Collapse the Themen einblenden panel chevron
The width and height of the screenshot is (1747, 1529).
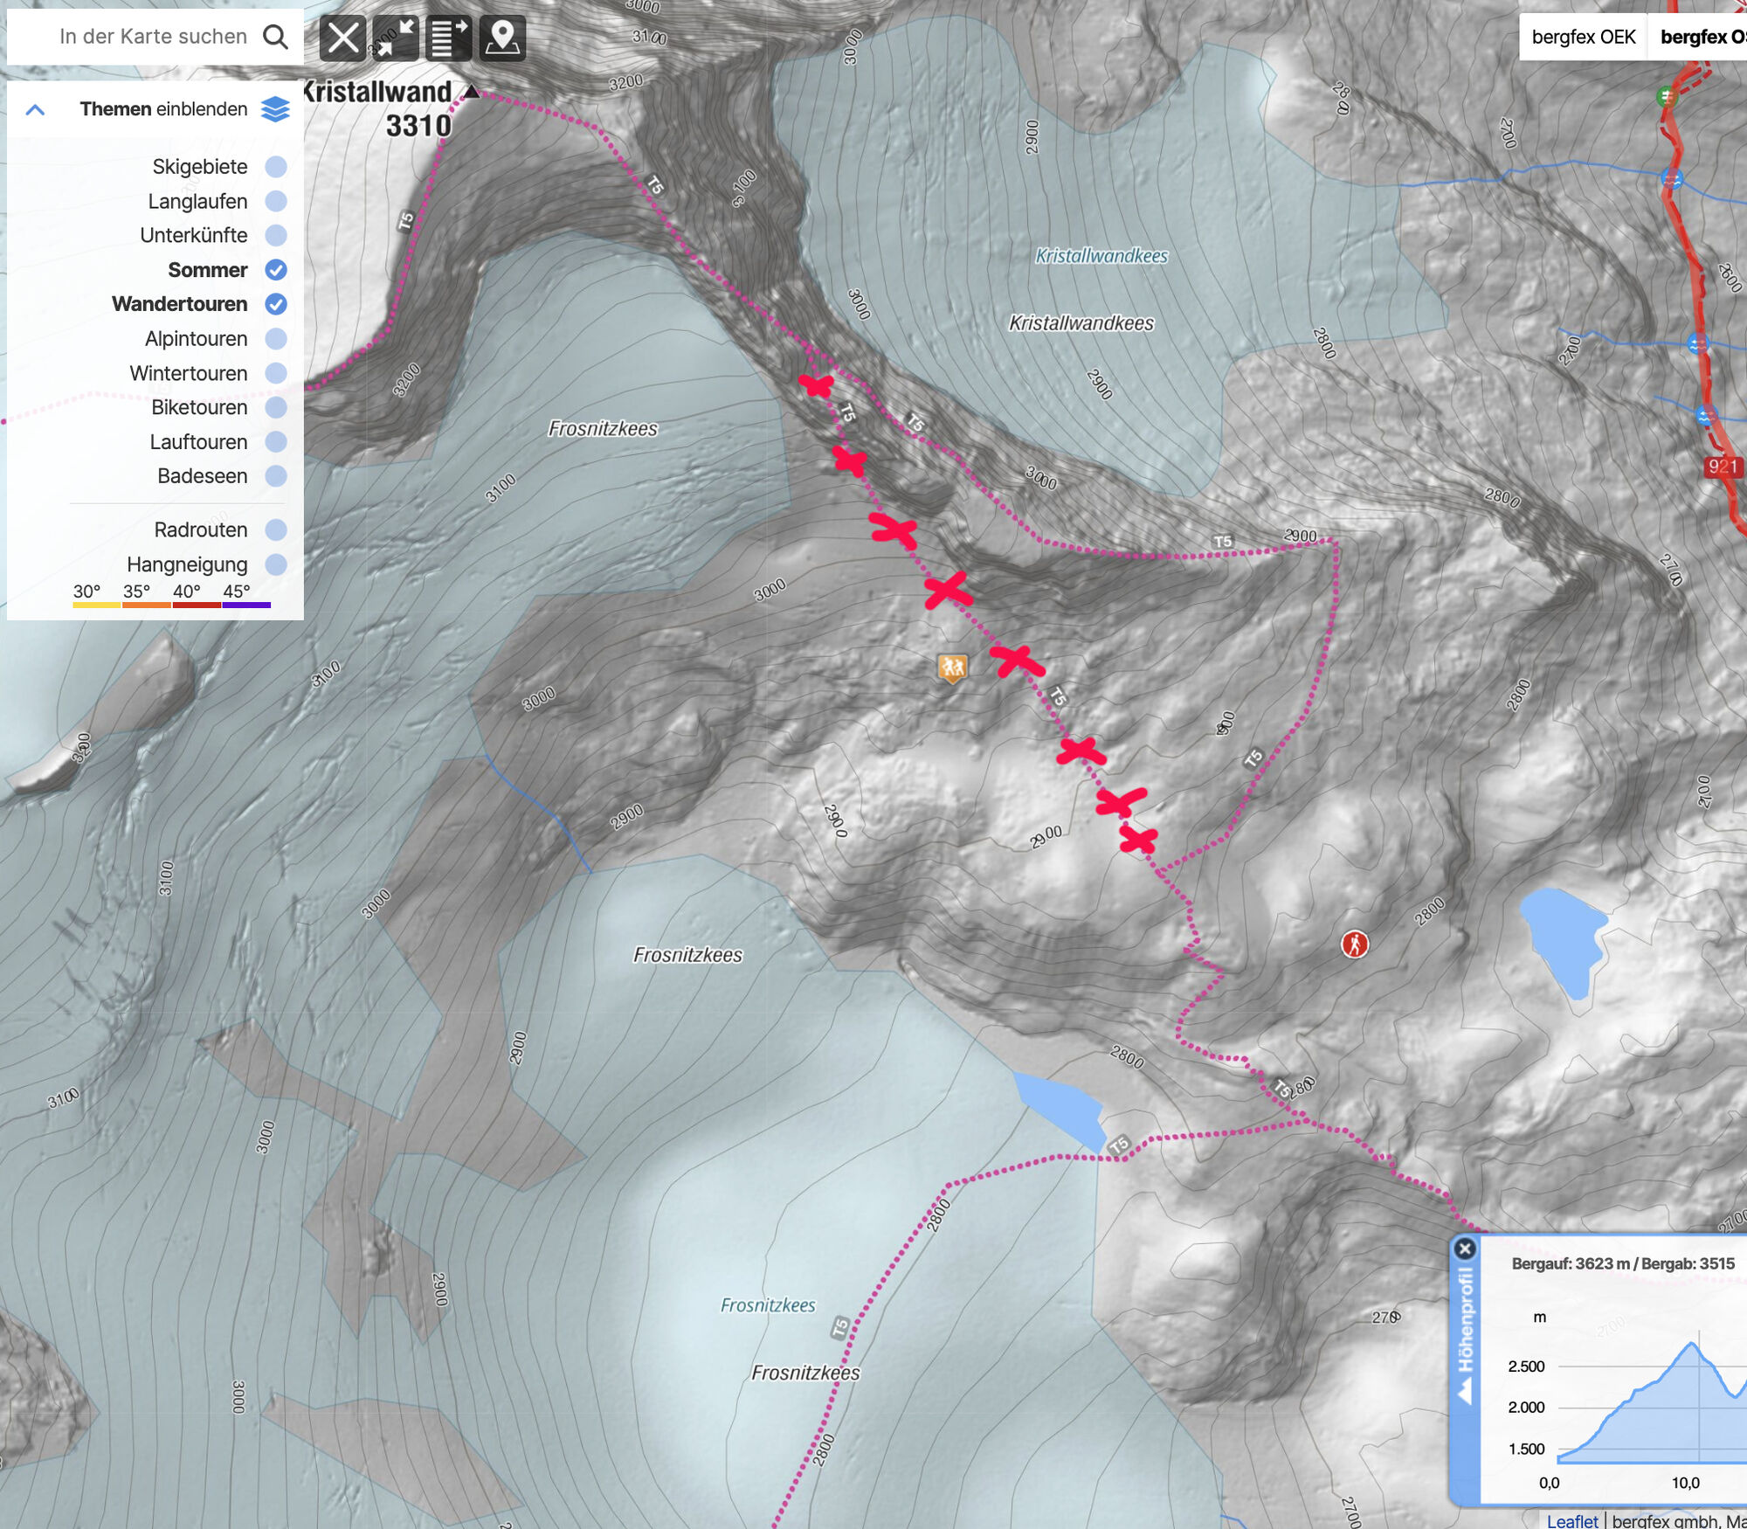(x=35, y=110)
